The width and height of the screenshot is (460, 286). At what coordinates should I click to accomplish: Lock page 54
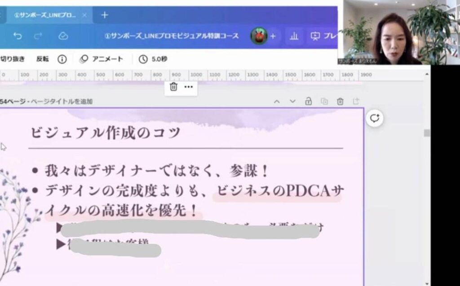(x=308, y=101)
